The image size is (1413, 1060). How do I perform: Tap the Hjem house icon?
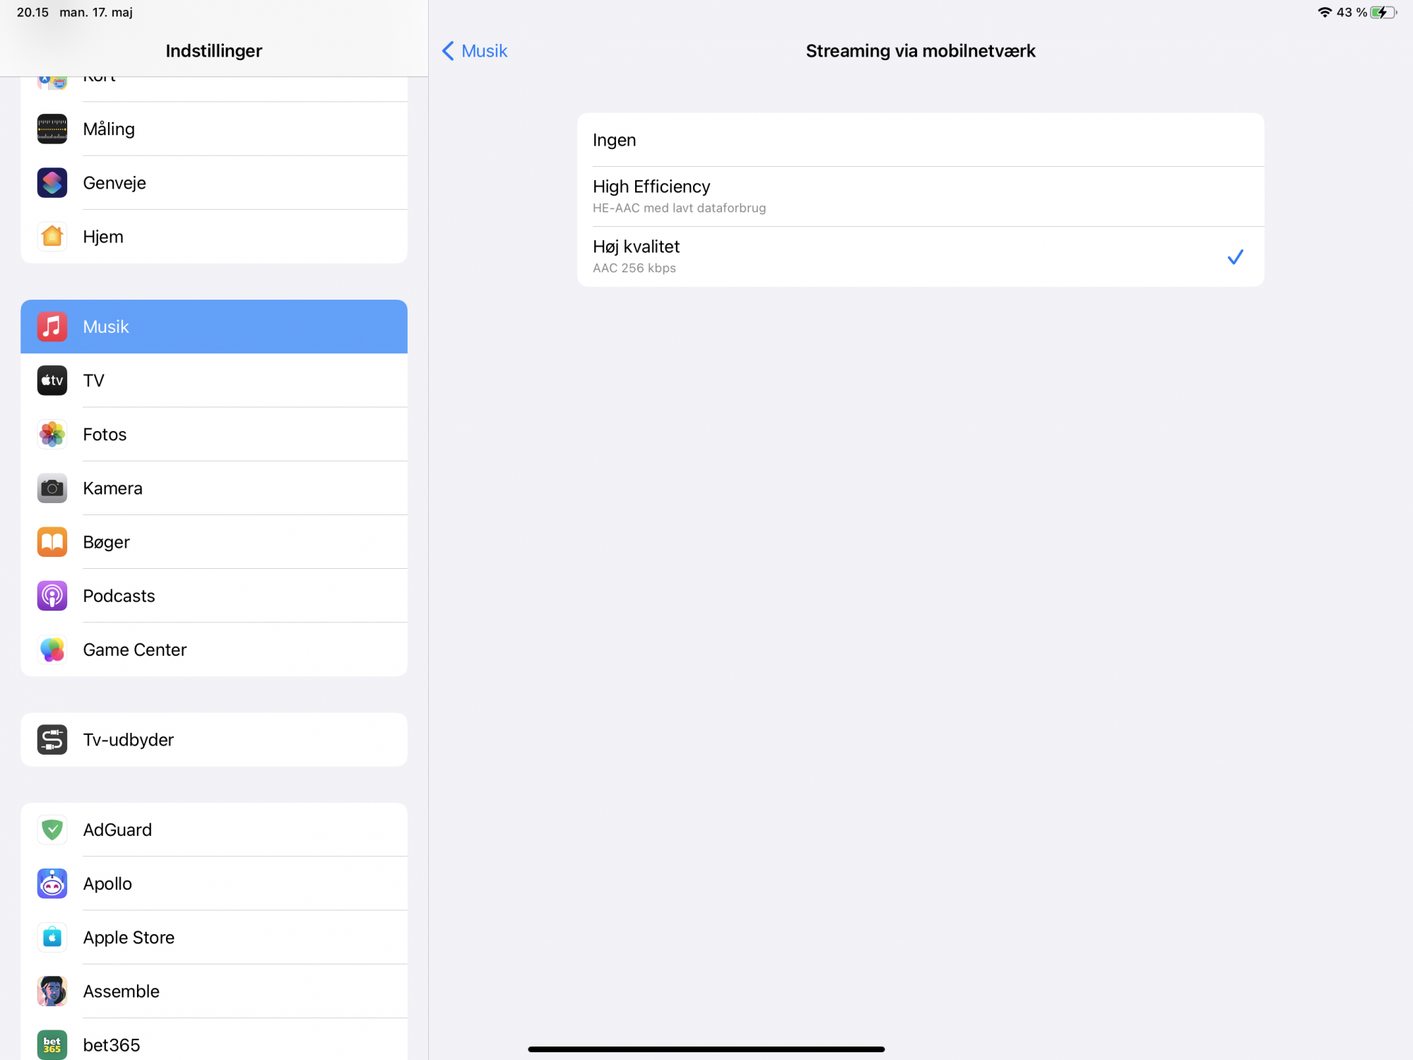coord(52,236)
